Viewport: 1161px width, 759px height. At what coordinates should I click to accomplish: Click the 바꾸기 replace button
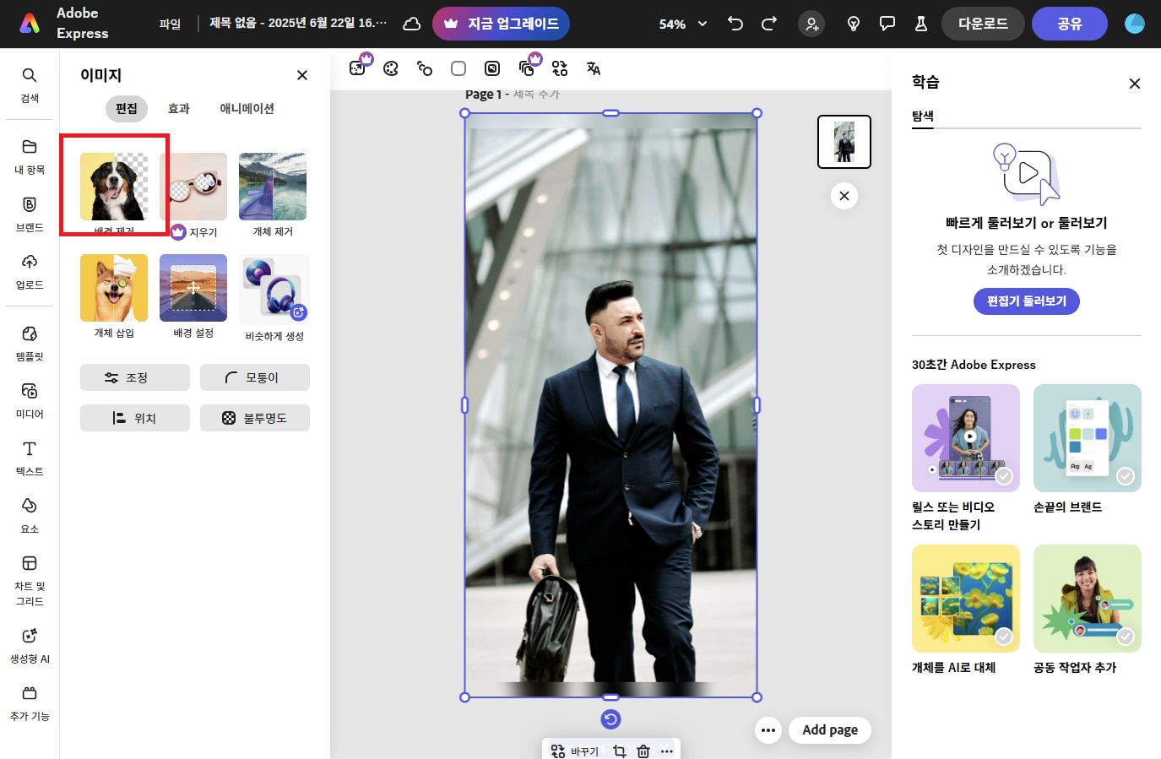point(575,751)
